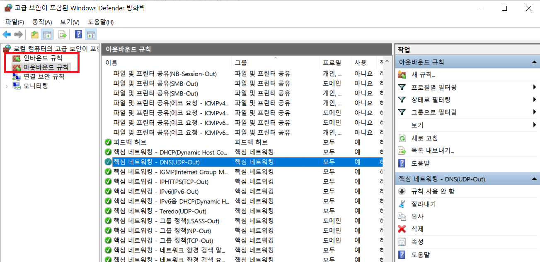Click the export list toolbar icon
This screenshot has height=262, width=540.
(63, 35)
